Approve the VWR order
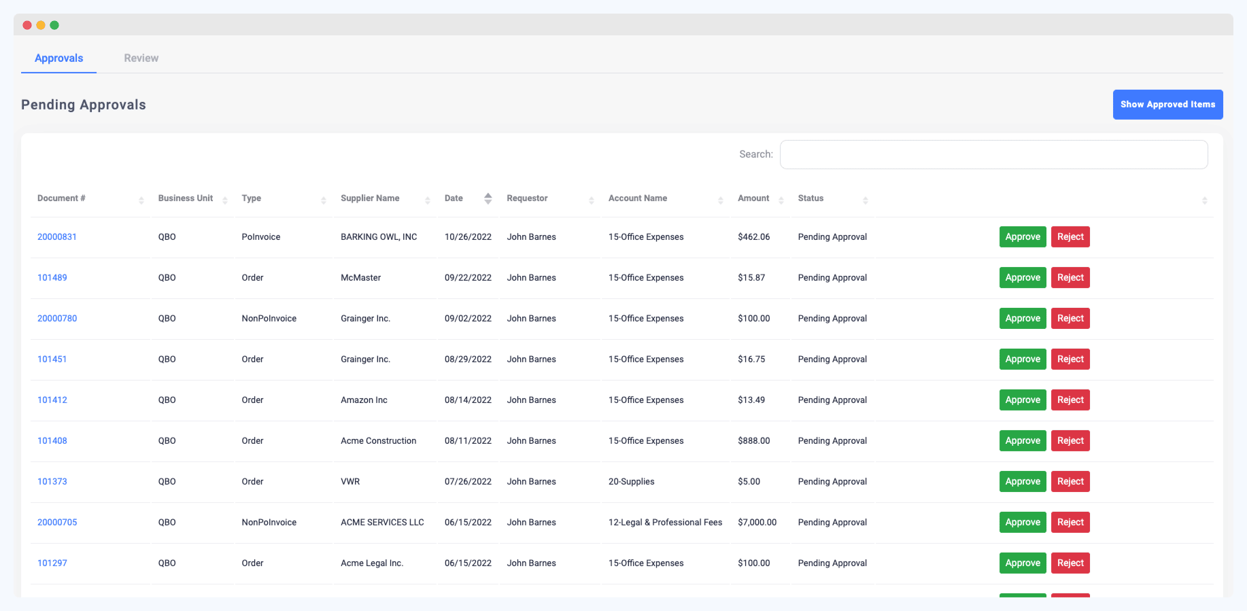This screenshot has height=611, width=1247. pyautogui.click(x=1023, y=482)
